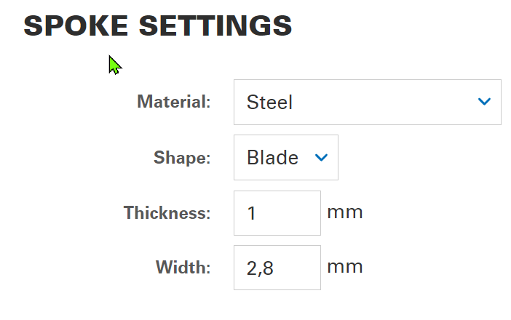Screen dimensions: 511x320
Task: Click the Thickness label
Action: pos(167,213)
